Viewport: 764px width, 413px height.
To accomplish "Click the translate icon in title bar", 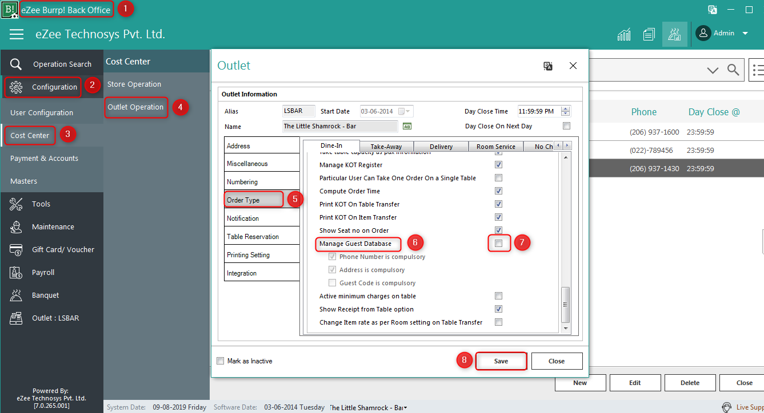I will pos(713,10).
